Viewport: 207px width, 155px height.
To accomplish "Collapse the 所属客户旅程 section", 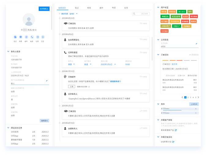I will tap(158, 120).
